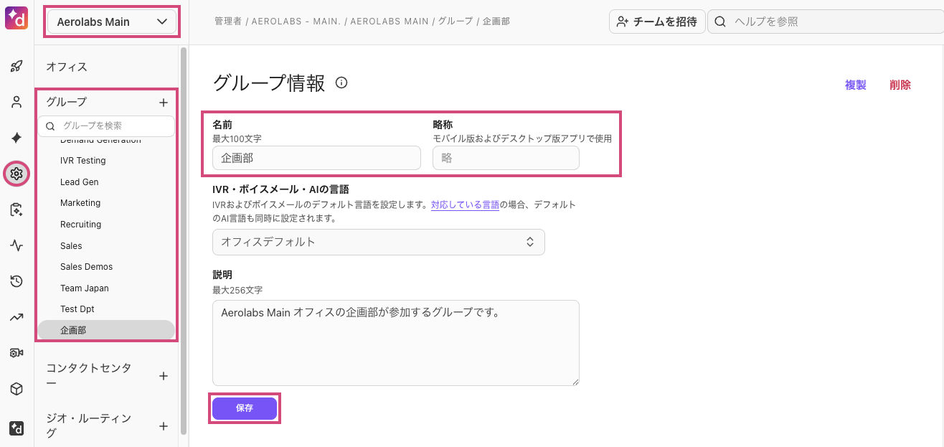This screenshot has width=944, height=447.
Task: Click the 対応している言語 link
Action: [465, 204]
